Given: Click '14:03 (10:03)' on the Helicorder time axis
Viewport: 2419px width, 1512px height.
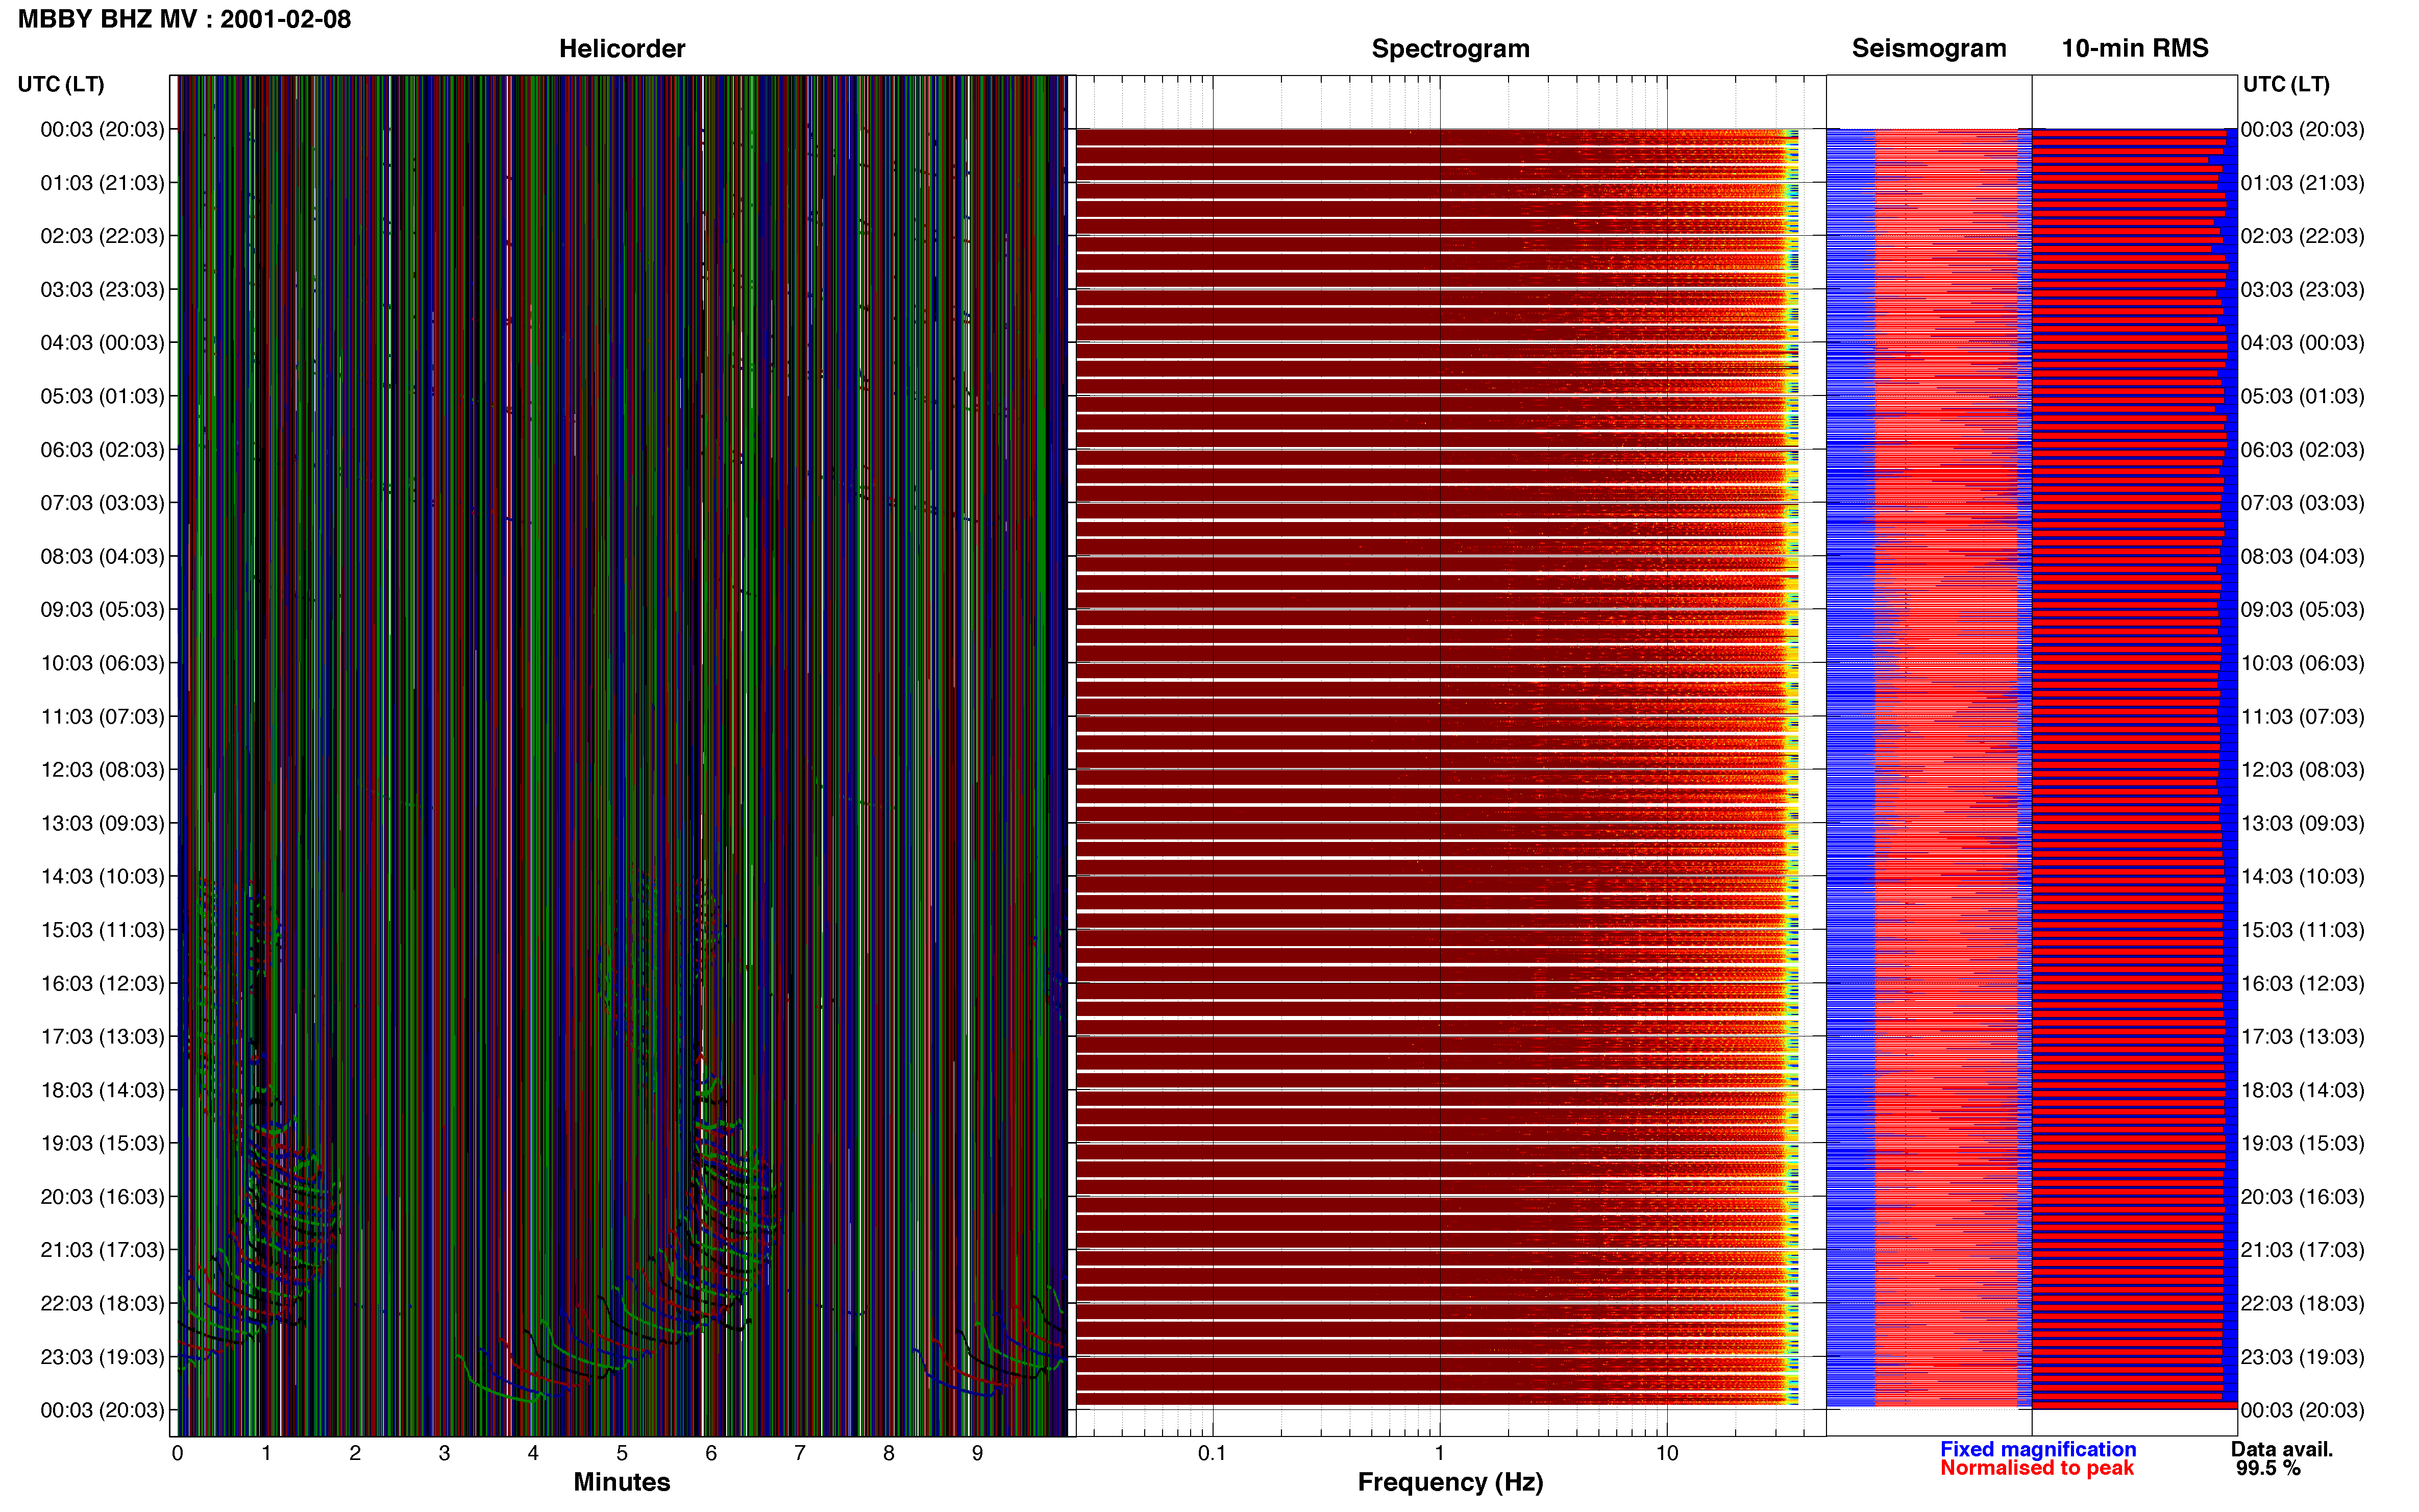Looking at the screenshot, I should coord(102,876).
